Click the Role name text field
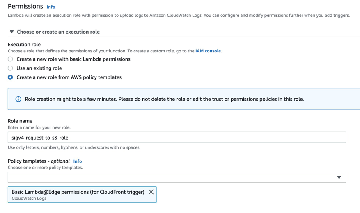The width and height of the screenshot is (360, 213). tap(177, 138)
